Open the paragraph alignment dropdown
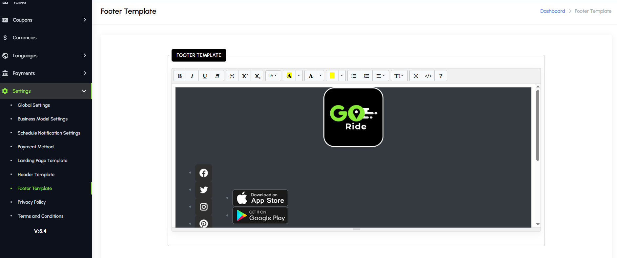The width and height of the screenshot is (617, 258). (380, 76)
